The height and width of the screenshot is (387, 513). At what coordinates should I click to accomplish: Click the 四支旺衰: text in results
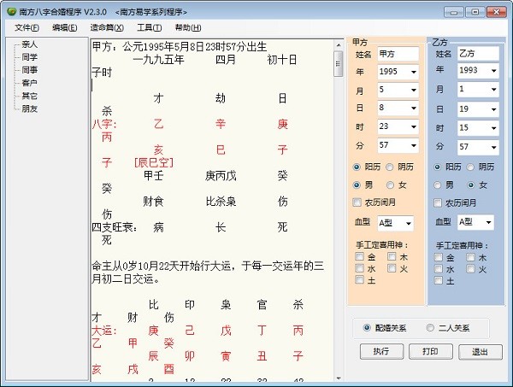pos(115,227)
